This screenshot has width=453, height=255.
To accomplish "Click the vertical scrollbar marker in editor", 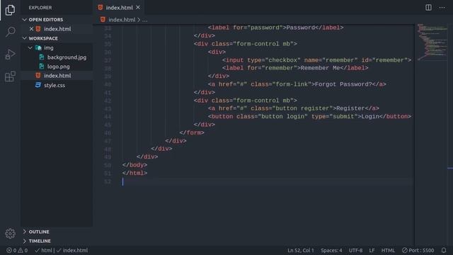I will click(450, 168).
